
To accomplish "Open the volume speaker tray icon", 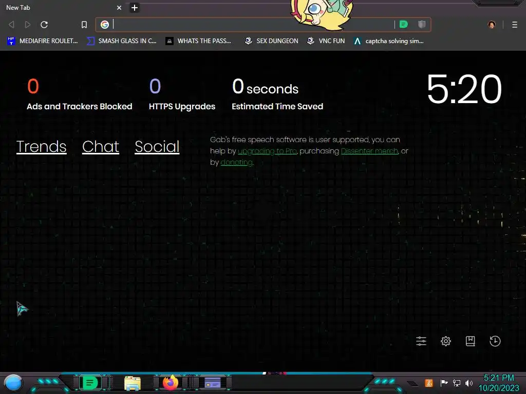I will point(468,383).
